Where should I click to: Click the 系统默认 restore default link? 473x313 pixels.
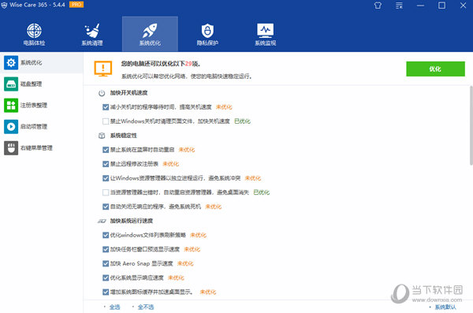[x=445, y=307]
